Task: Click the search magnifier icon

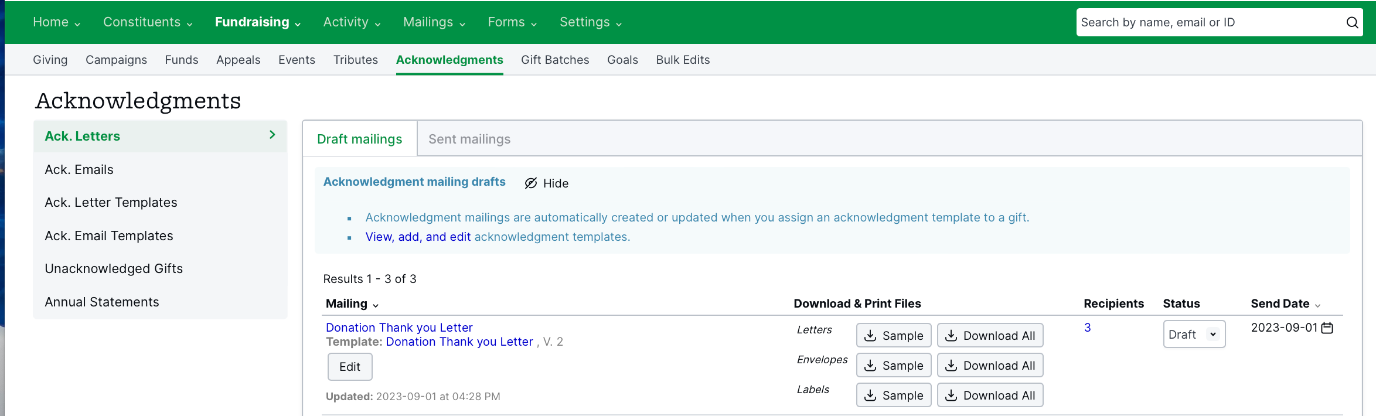Action: click(x=1352, y=22)
